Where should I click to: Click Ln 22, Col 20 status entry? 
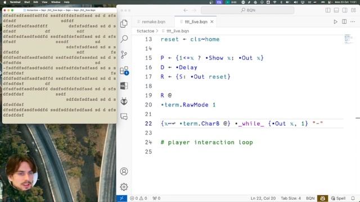click(263, 198)
